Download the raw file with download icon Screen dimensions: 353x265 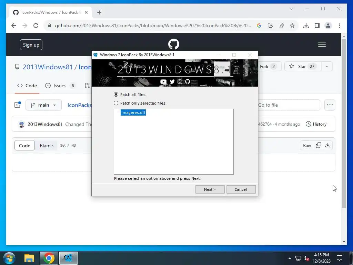(328, 146)
